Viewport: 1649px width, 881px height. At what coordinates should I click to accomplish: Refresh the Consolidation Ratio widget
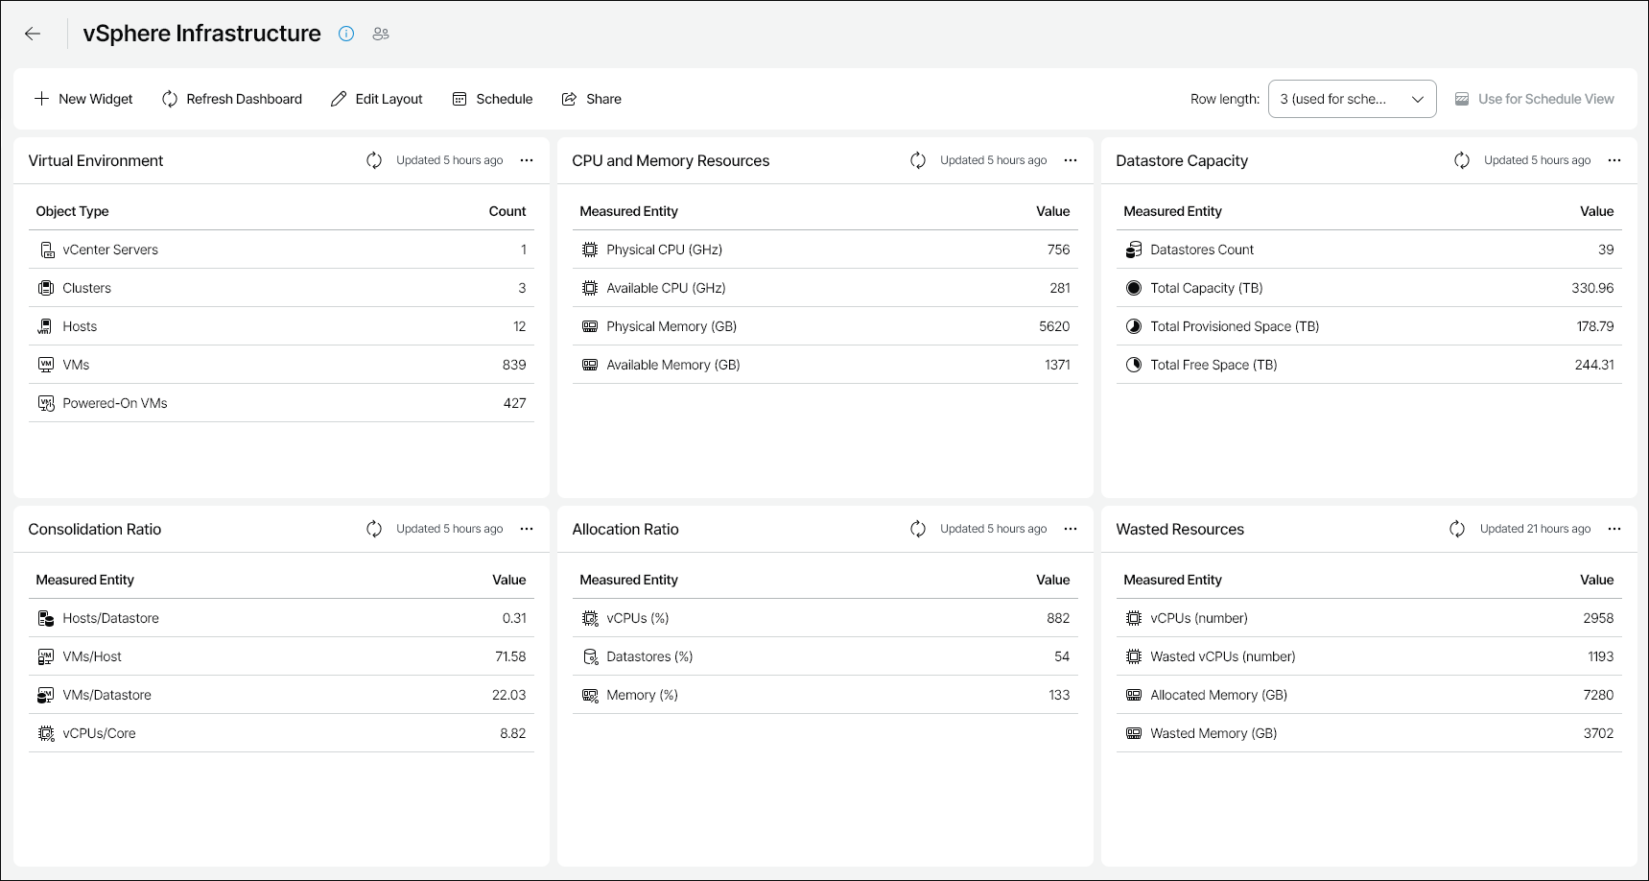[x=374, y=529]
